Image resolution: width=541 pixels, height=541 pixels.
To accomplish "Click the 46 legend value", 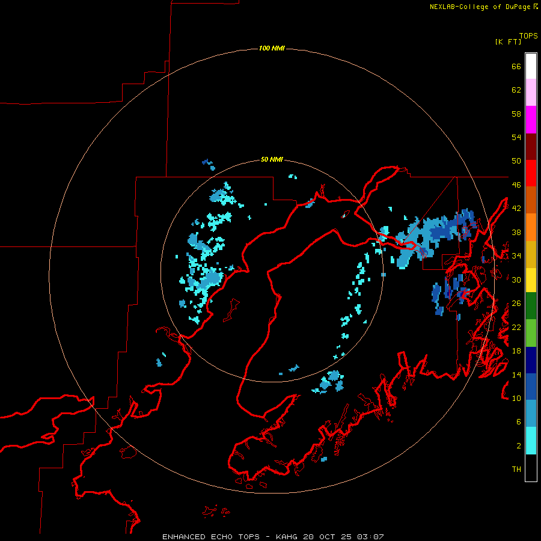I will click(x=516, y=185).
